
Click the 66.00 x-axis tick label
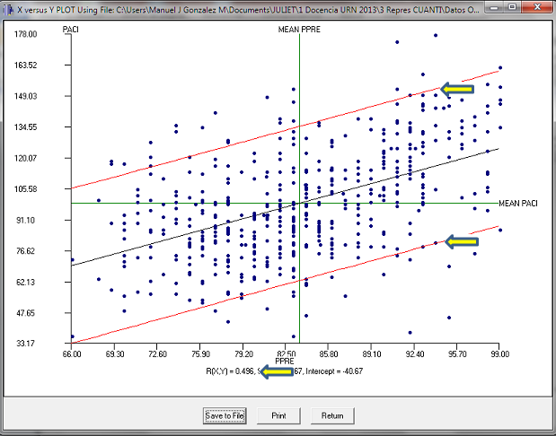[x=72, y=353]
